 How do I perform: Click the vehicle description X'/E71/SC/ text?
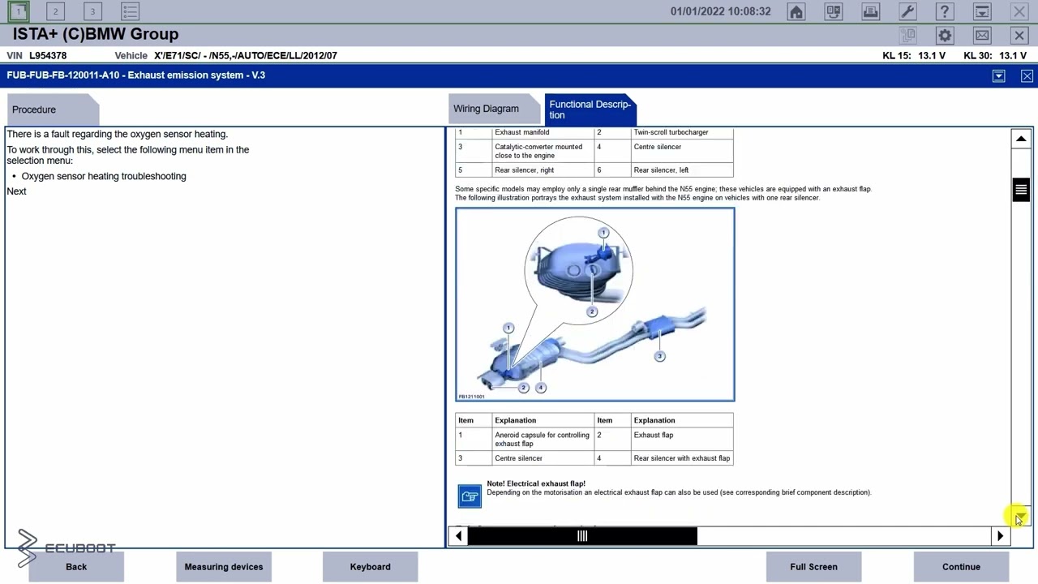(246, 56)
